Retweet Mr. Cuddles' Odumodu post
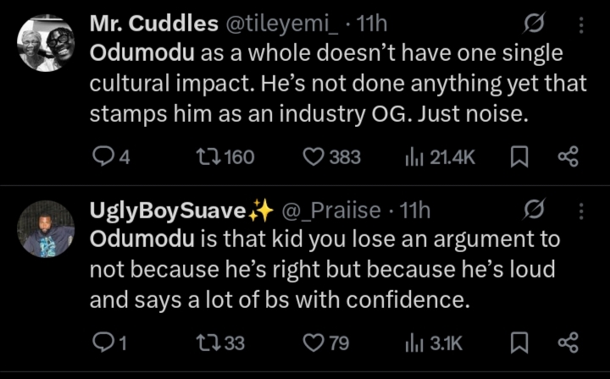This screenshot has width=610, height=379. (x=208, y=157)
